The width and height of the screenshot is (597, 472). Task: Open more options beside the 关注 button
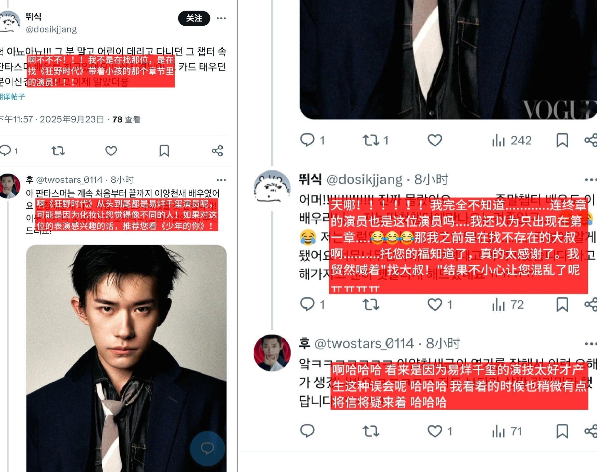coord(221,18)
